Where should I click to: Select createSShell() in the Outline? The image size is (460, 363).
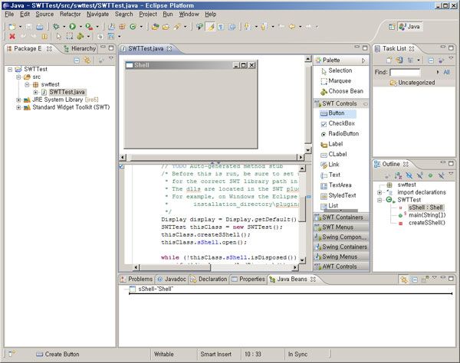pos(427,223)
